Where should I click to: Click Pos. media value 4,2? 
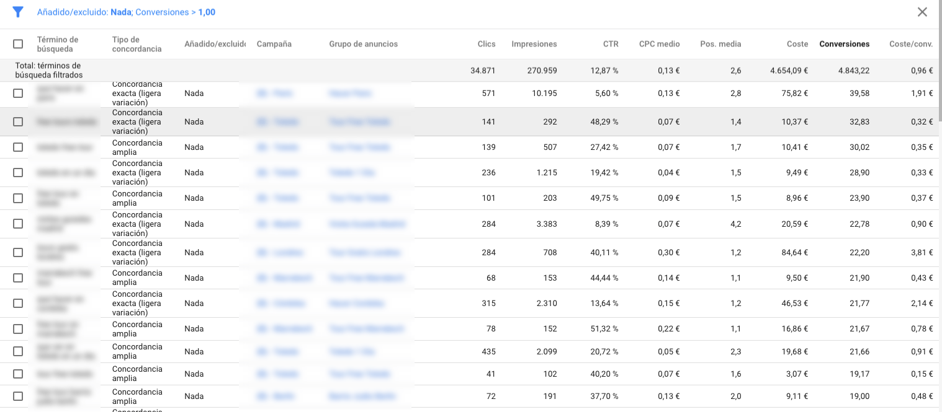pyautogui.click(x=736, y=224)
